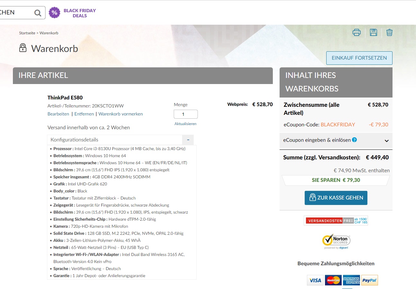Click ThinkPad E580 product title
The image size is (416, 289).
pos(65,98)
